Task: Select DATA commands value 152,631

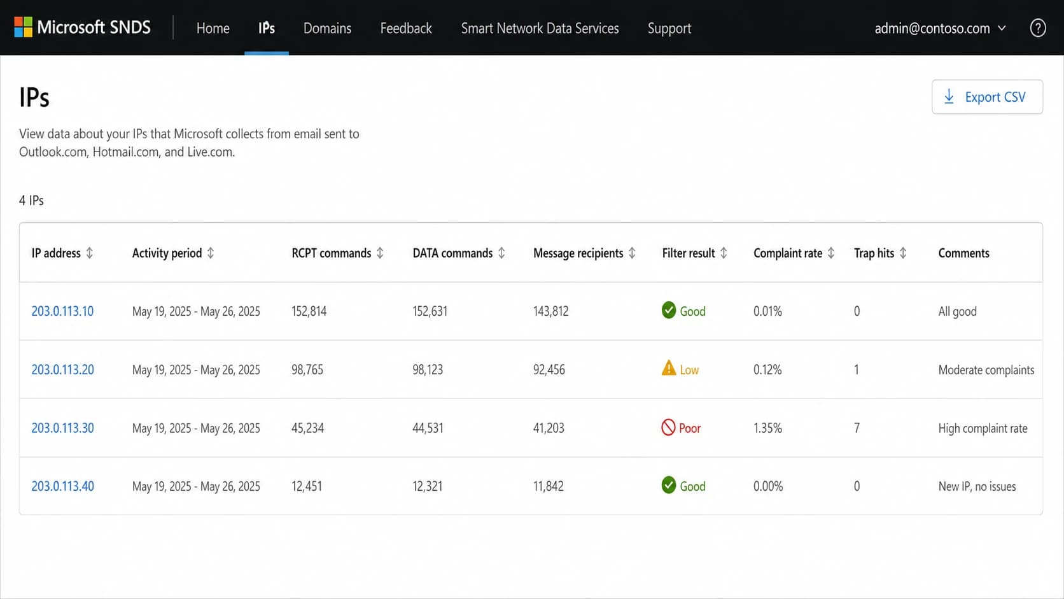Action: (x=430, y=311)
